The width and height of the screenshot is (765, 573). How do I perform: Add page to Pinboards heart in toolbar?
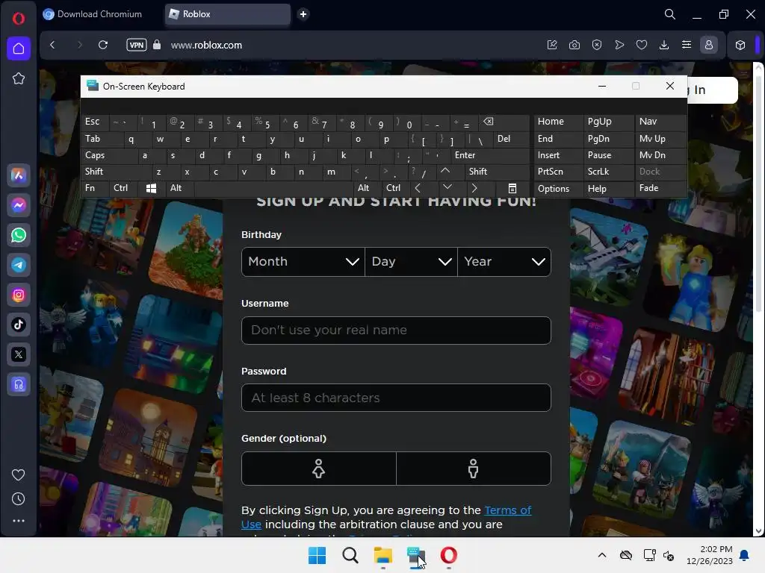coord(642,45)
